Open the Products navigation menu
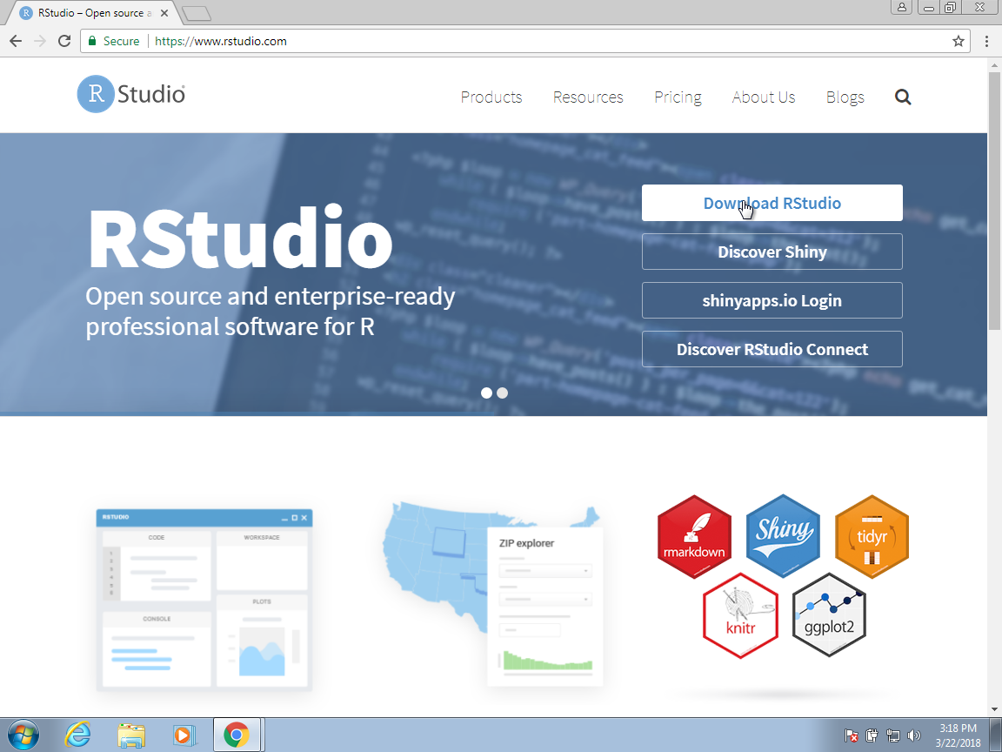 click(x=491, y=97)
